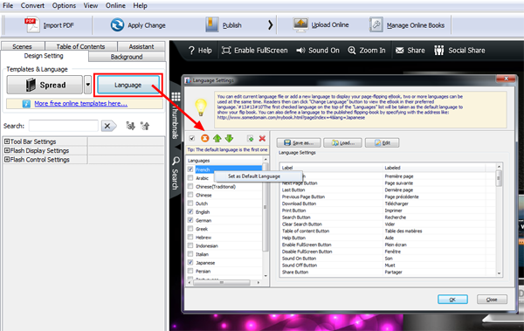Expand the toolbar overflow chevron after Publish
Screen dimensions: 524x331
271,25
